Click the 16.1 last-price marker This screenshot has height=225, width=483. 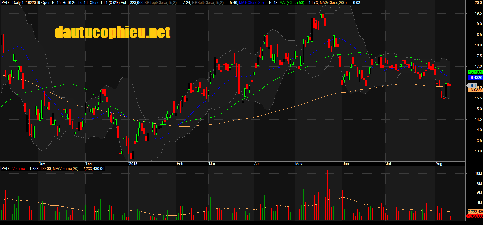tap(472, 86)
